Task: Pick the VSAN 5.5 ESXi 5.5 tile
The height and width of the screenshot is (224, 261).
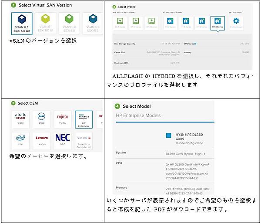Action: [x=93, y=23]
